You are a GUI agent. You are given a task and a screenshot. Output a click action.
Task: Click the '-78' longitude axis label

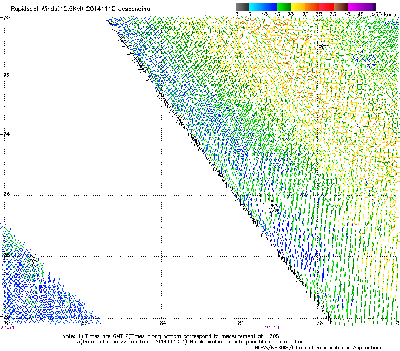pyautogui.click(x=317, y=323)
